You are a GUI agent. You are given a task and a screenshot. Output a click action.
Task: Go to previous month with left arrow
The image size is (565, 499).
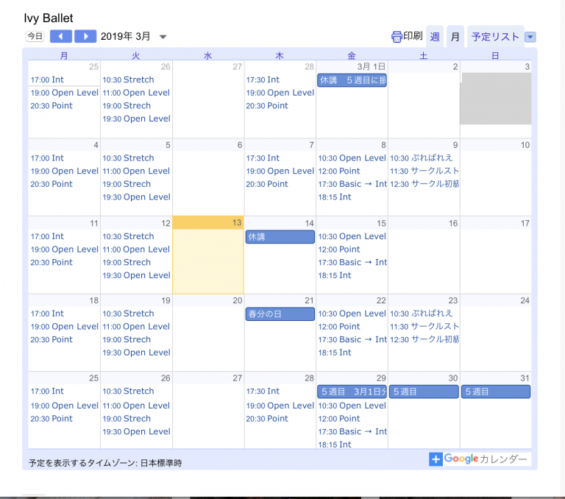pos(61,36)
